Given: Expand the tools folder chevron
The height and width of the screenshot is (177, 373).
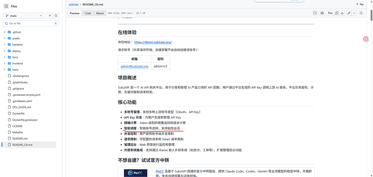Looking at the screenshot, I should (x=5, y=70).
